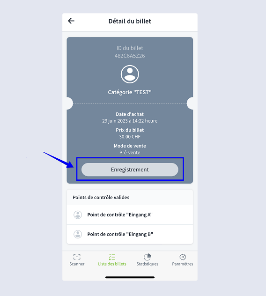Image resolution: width=266 pixels, height=296 pixels.
Task: Click the ticket ID 482C6A5Z26
Action: (x=130, y=56)
